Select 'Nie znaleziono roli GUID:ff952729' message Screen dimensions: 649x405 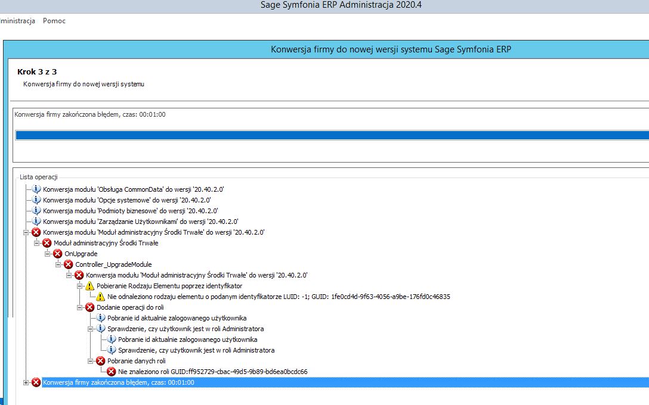[213, 372]
